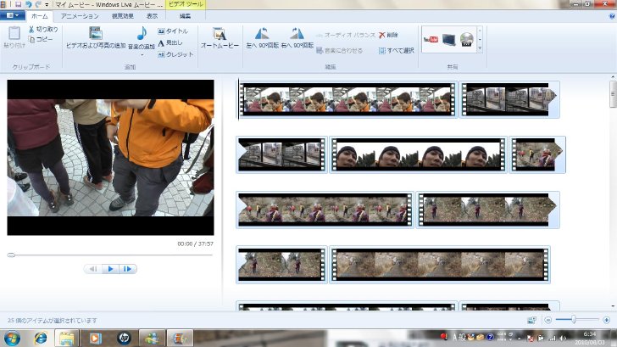
Task: Rotate right 90° (右へ 90°回転)
Action: tap(297, 38)
